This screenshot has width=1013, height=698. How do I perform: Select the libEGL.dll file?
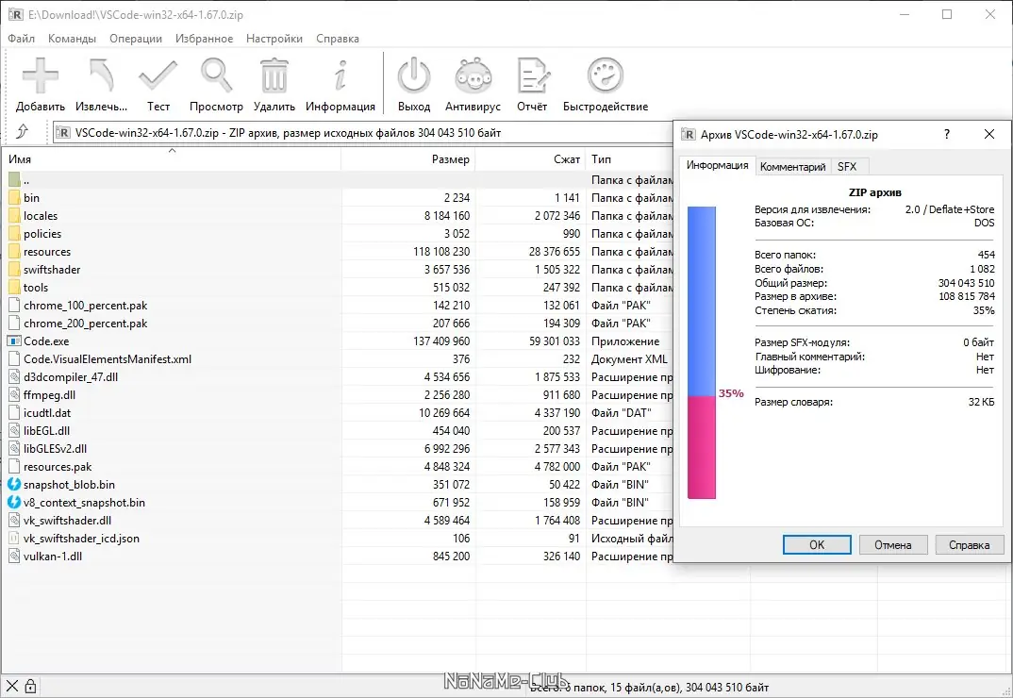click(x=336, y=431)
